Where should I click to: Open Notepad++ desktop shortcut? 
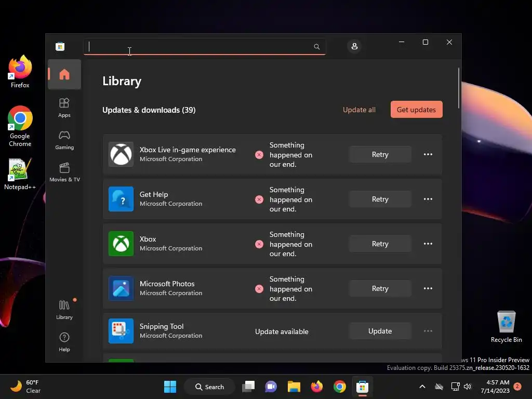[20, 174]
